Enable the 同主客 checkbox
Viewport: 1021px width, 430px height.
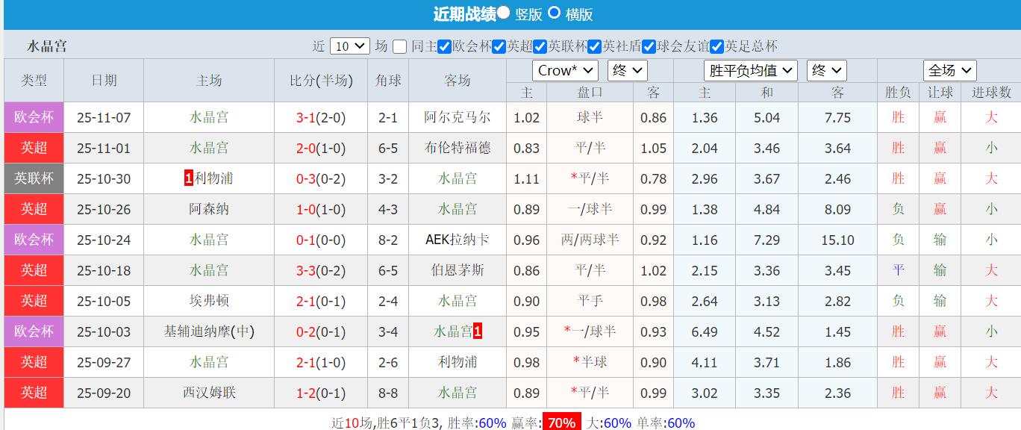click(398, 46)
